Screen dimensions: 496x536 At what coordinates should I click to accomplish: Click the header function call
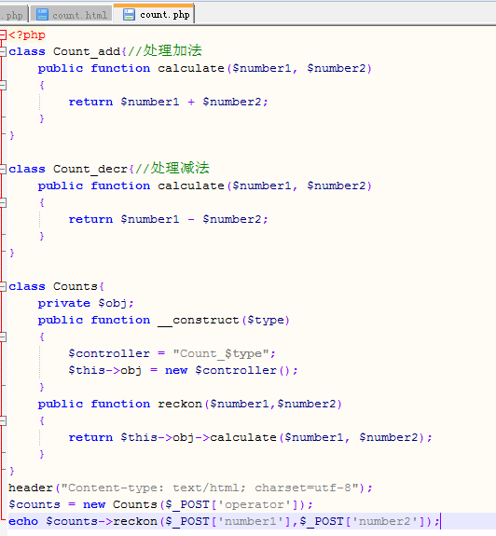[31, 488]
